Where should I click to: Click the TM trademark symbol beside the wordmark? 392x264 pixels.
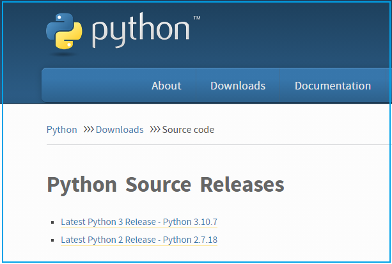[x=197, y=18]
